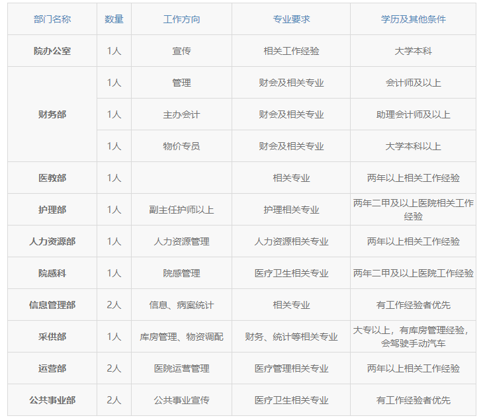Viewport: 483px width, 418px height.
Task: Select the 采供部 department cell
Action: [x=52, y=337]
